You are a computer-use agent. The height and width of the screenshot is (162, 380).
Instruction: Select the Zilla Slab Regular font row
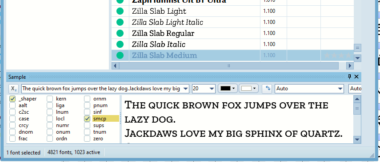click(x=232, y=33)
